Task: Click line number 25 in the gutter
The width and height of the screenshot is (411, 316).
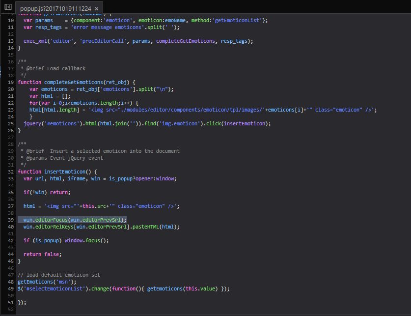Action: pos(11,123)
